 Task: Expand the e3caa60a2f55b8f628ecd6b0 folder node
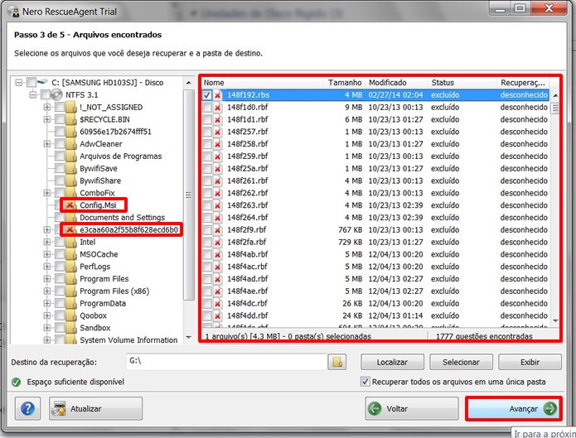click(x=47, y=230)
